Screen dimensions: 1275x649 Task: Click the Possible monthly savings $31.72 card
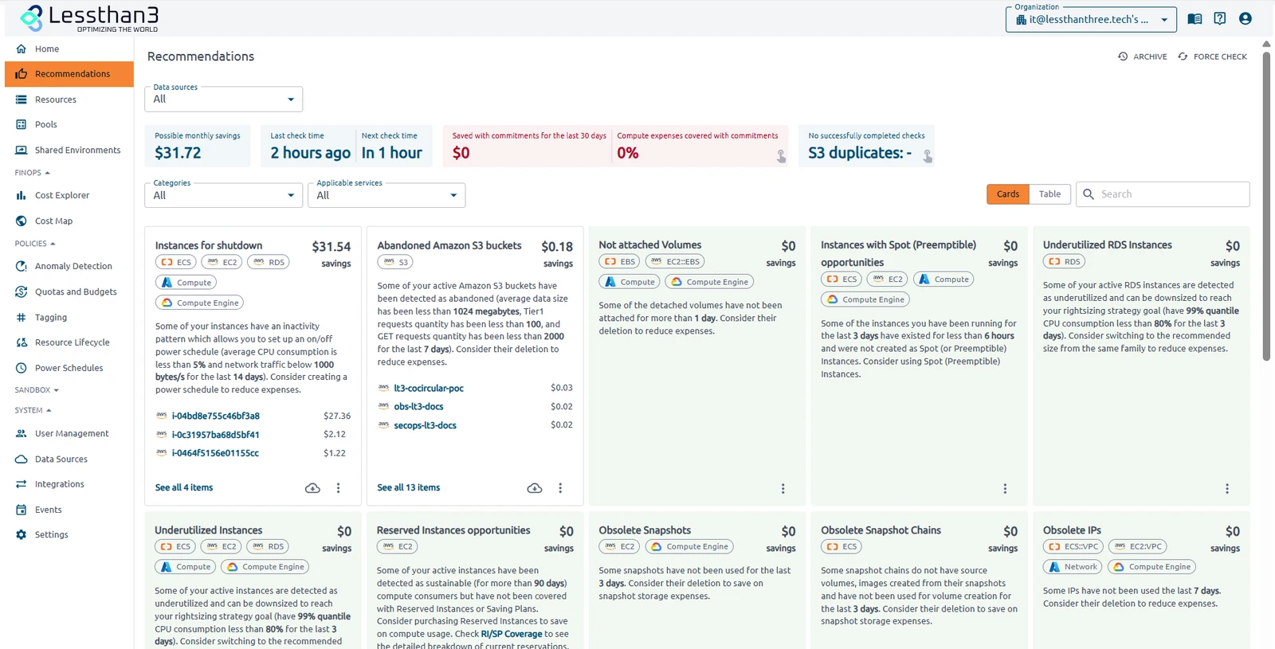coord(198,146)
